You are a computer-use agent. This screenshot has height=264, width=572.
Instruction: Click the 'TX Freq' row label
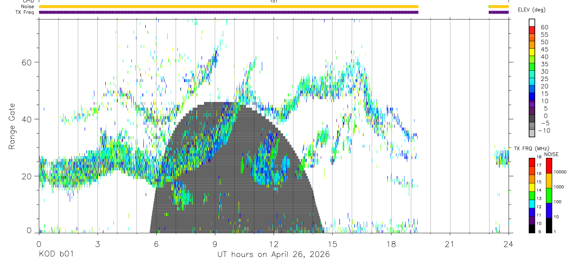25,12
